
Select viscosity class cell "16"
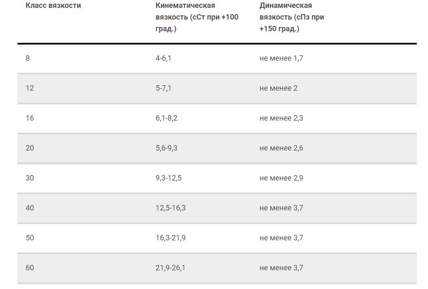tap(30, 118)
